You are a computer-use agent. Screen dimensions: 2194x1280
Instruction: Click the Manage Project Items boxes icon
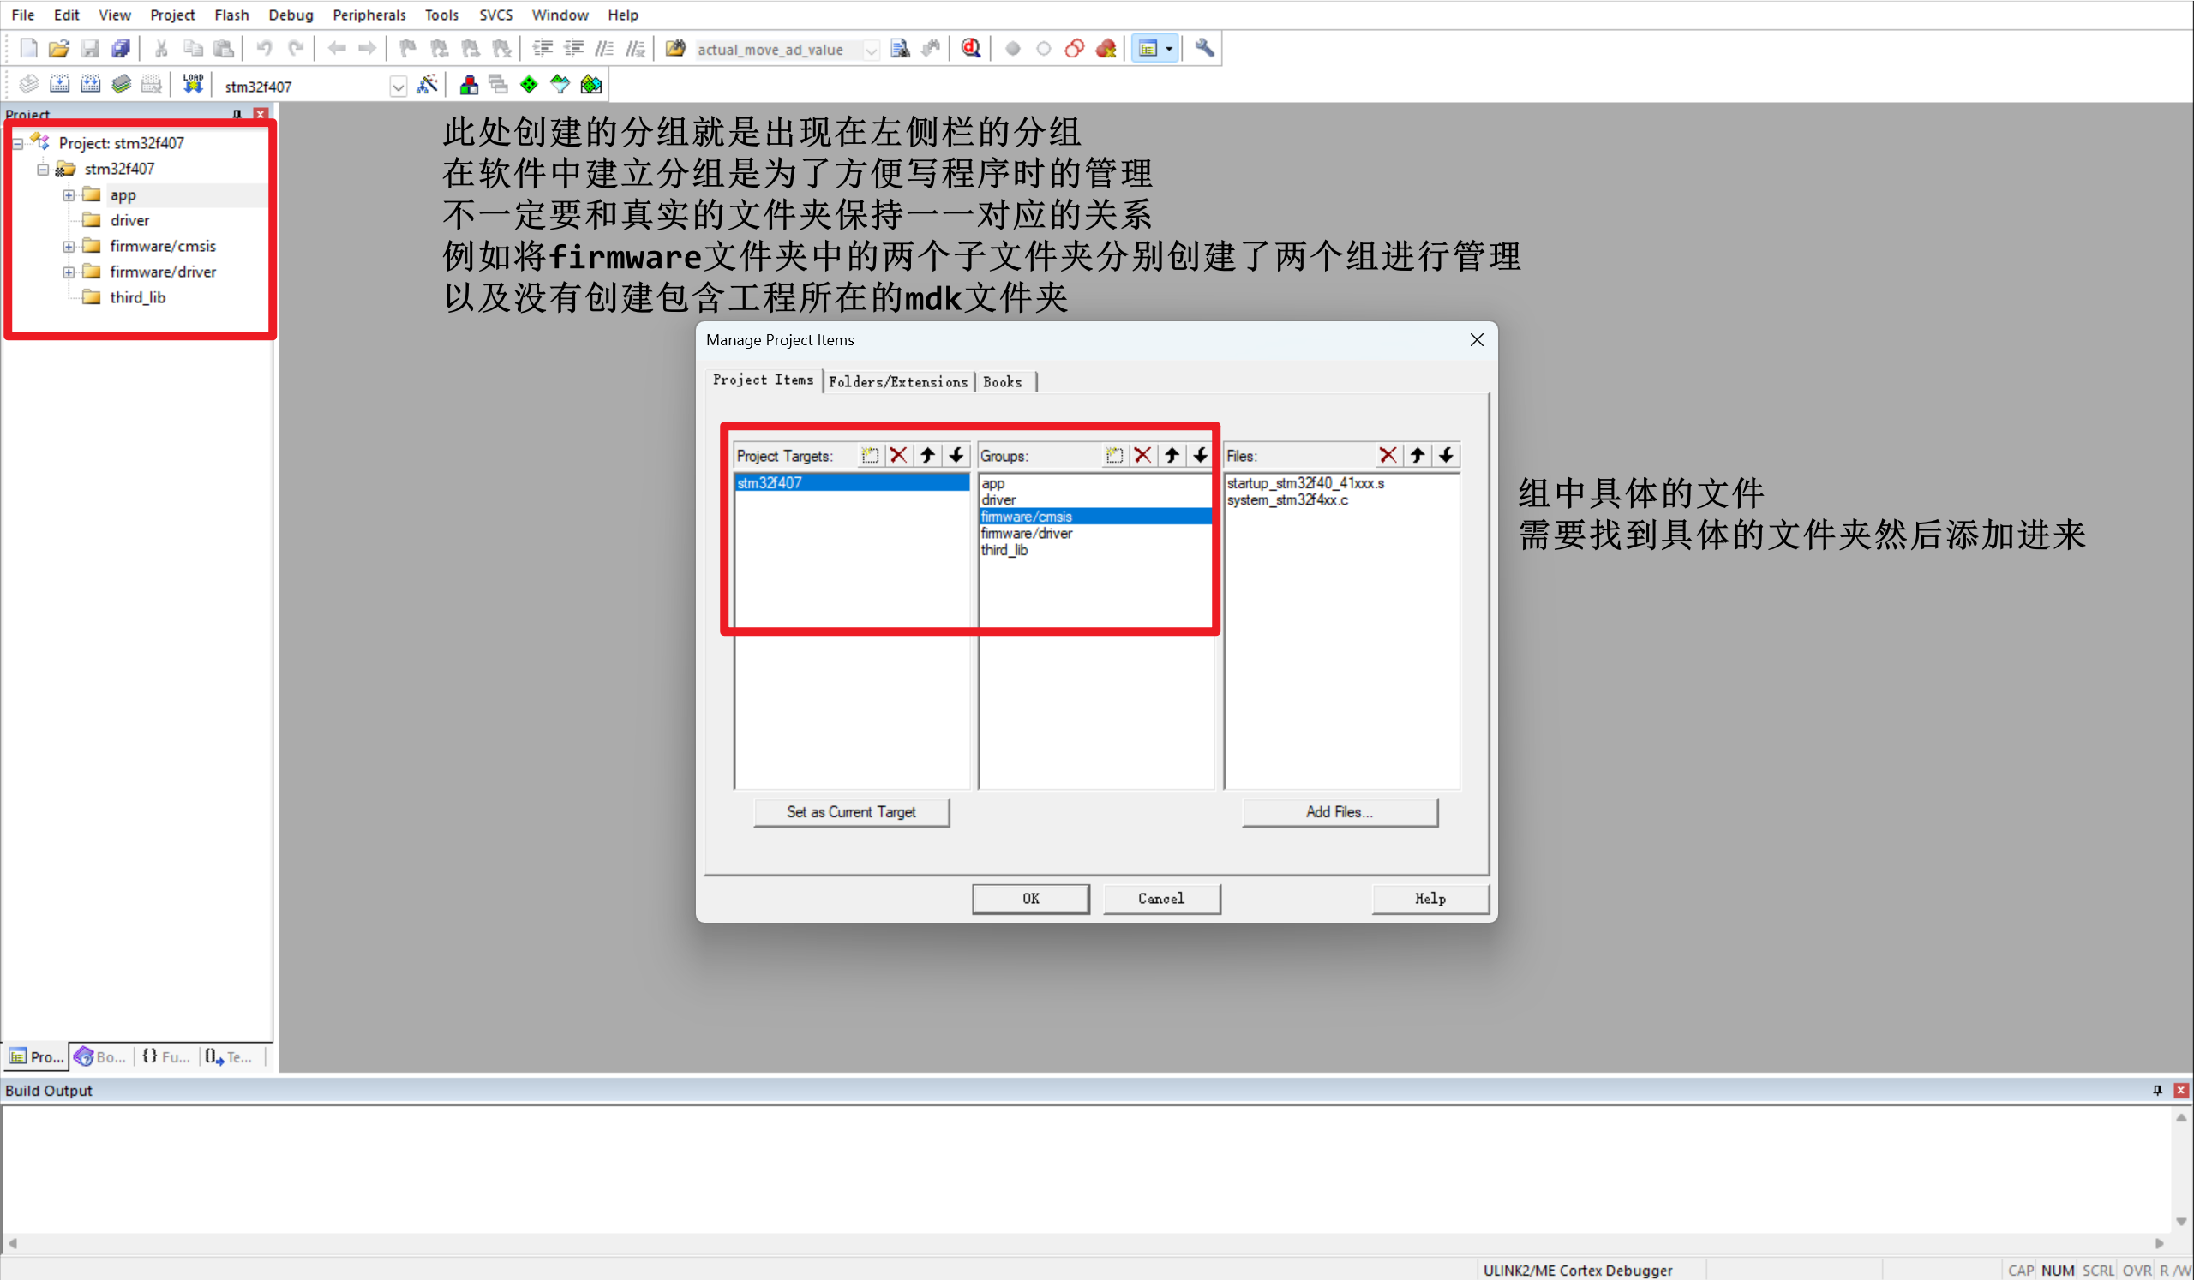coord(469,86)
